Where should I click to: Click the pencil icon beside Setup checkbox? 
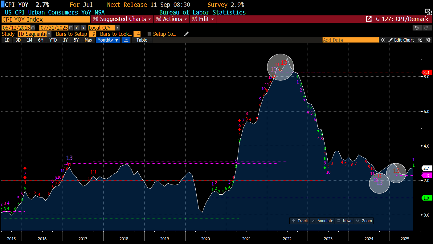tap(186, 34)
